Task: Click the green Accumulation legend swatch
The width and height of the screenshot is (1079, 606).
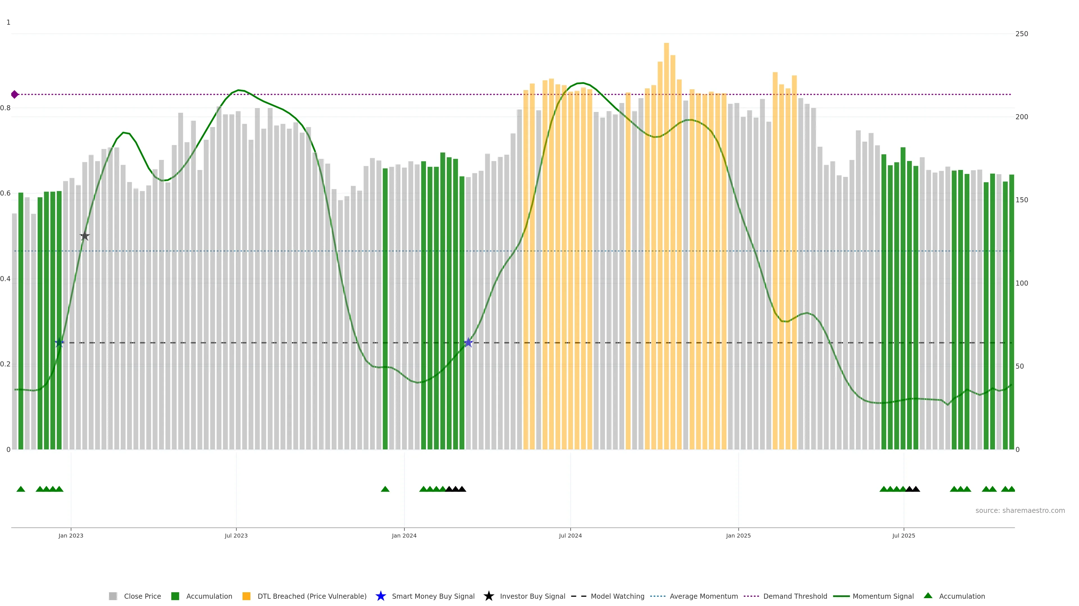Action: tap(175, 596)
